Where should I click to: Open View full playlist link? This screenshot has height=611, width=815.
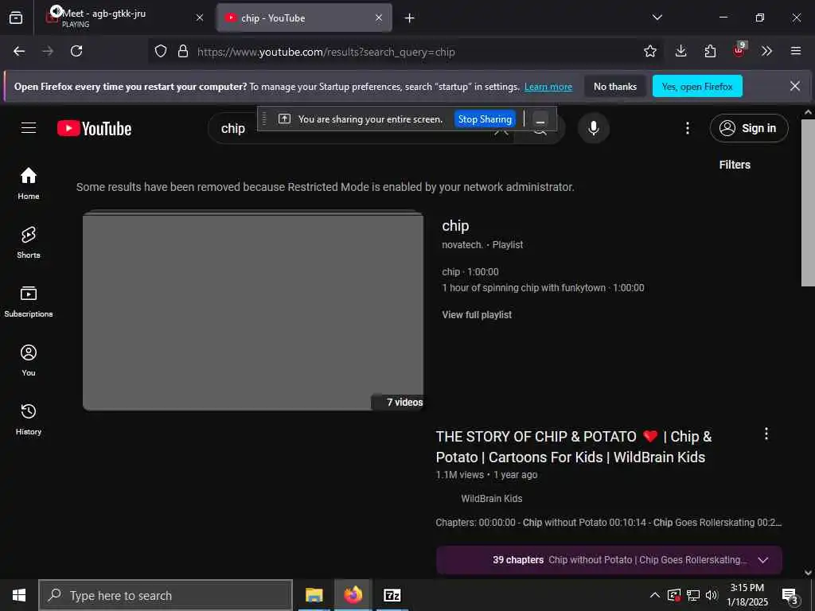click(x=477, y=314)
